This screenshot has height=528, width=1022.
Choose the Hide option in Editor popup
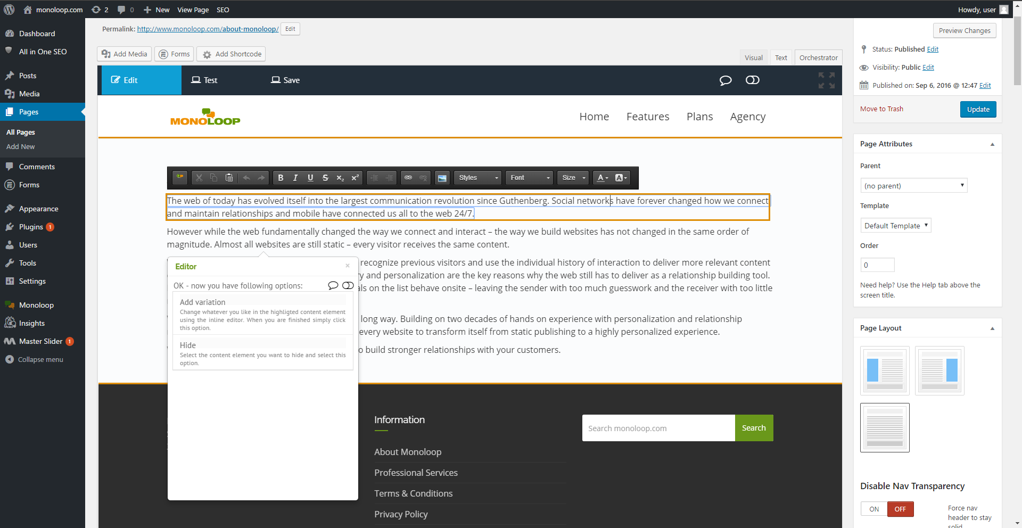263,353
